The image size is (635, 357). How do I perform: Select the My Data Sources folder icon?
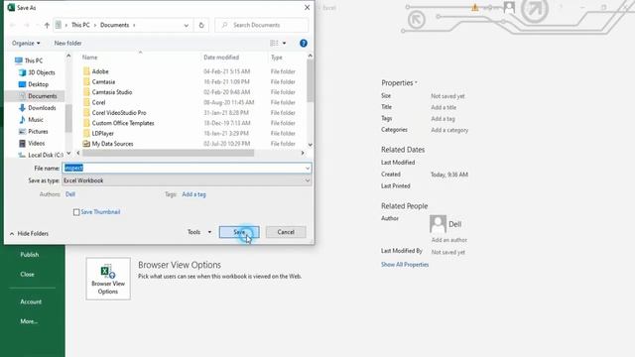(x=86, y=144)
